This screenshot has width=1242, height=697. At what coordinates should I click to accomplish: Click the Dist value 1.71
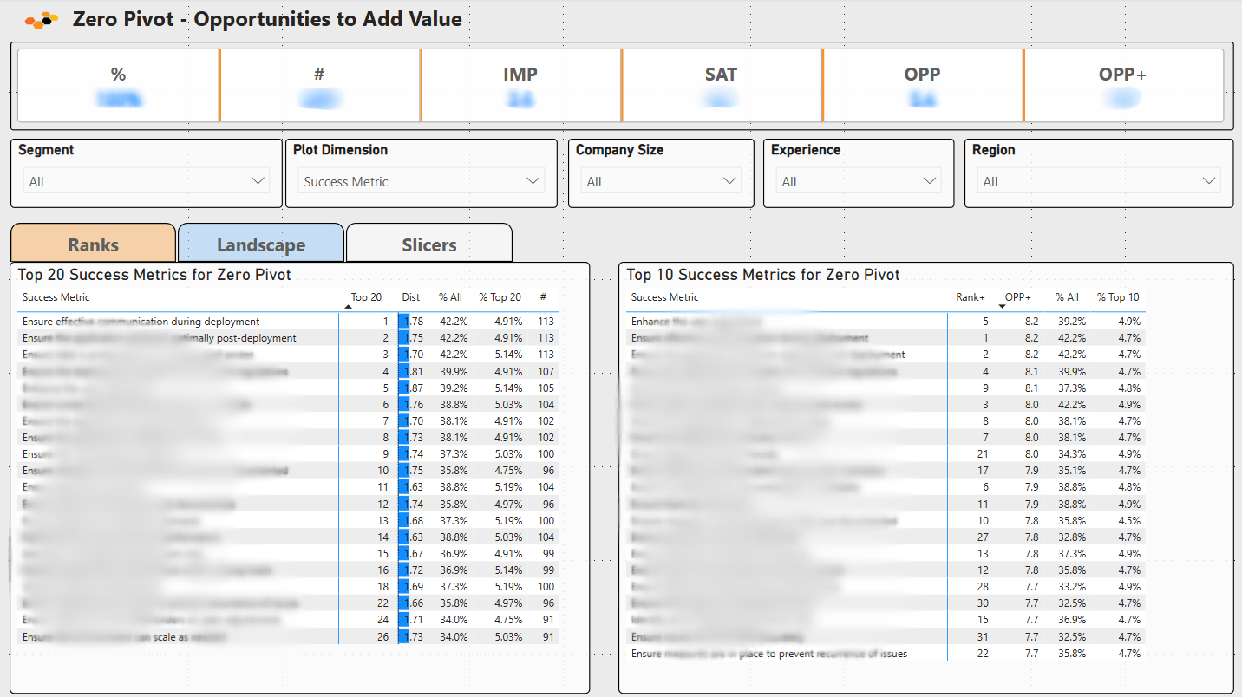click(x=414, y=620)
